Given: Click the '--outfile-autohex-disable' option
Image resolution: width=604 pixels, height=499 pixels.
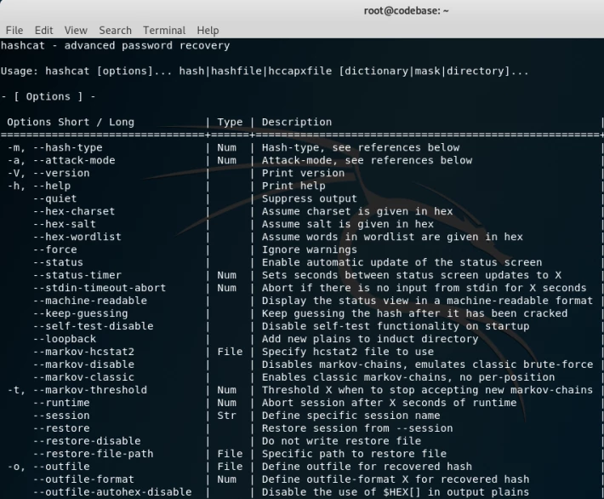Looking at the screenshot, I should tap(112, 491).
